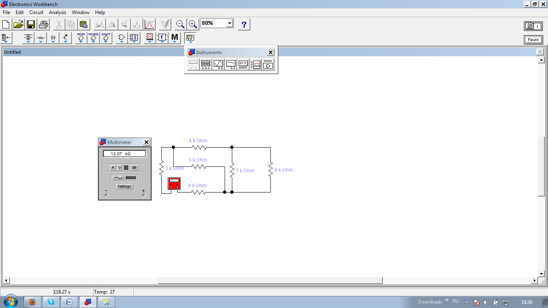Open the analysis graphs display icon
The height and width of the screenshot is (308, 548).
pos(149,24)
